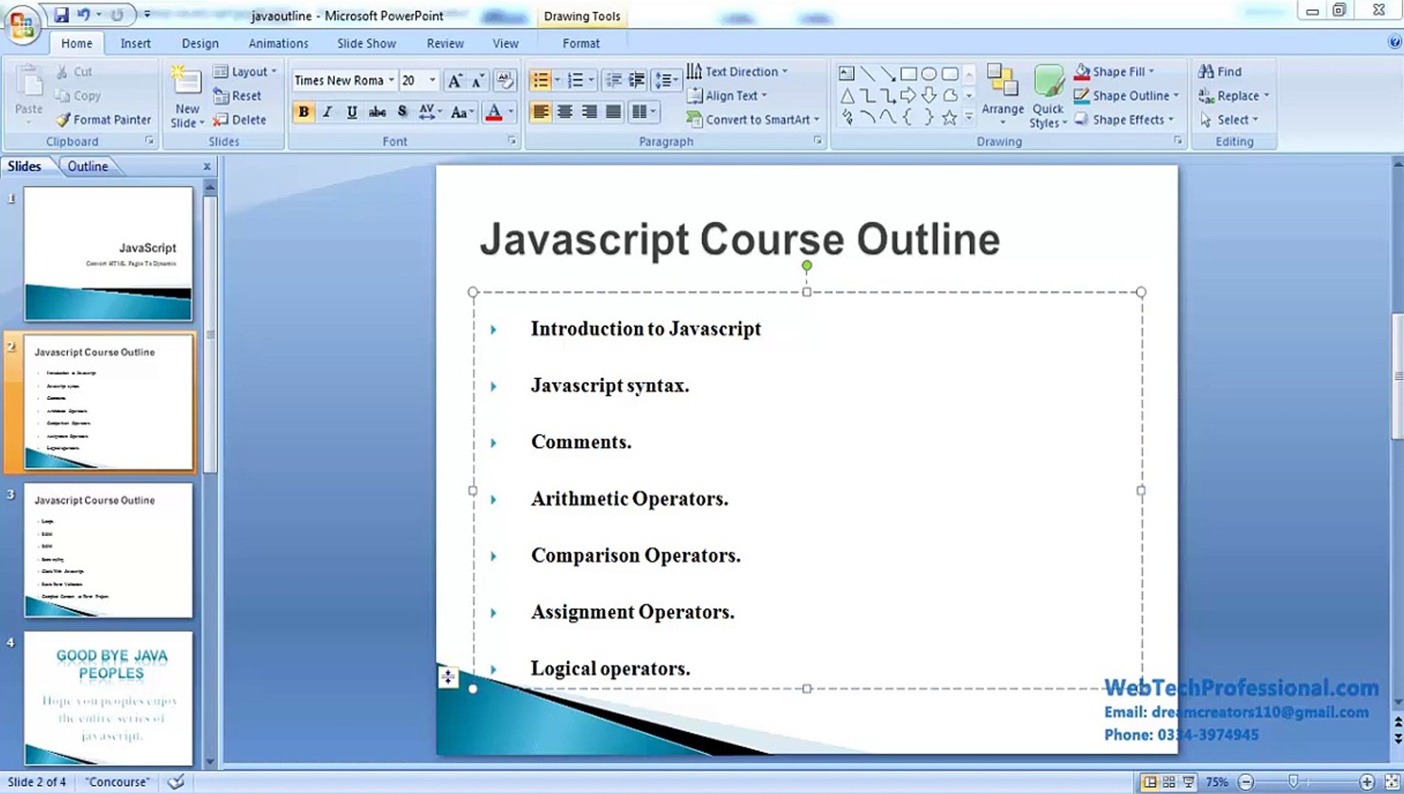Open the Font size dropdown
The width and height of the screenshot is (1404, 794).
(433, 80)
